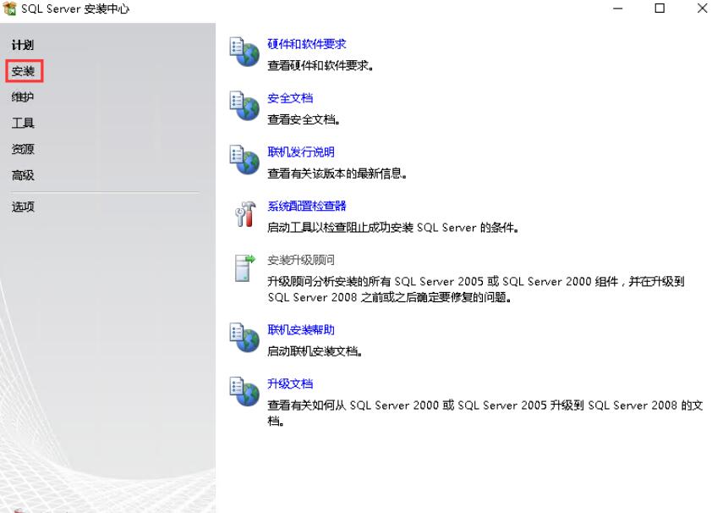Open the 升级文档 link
This screenshot has width=712, height=513.
point(290,383)
